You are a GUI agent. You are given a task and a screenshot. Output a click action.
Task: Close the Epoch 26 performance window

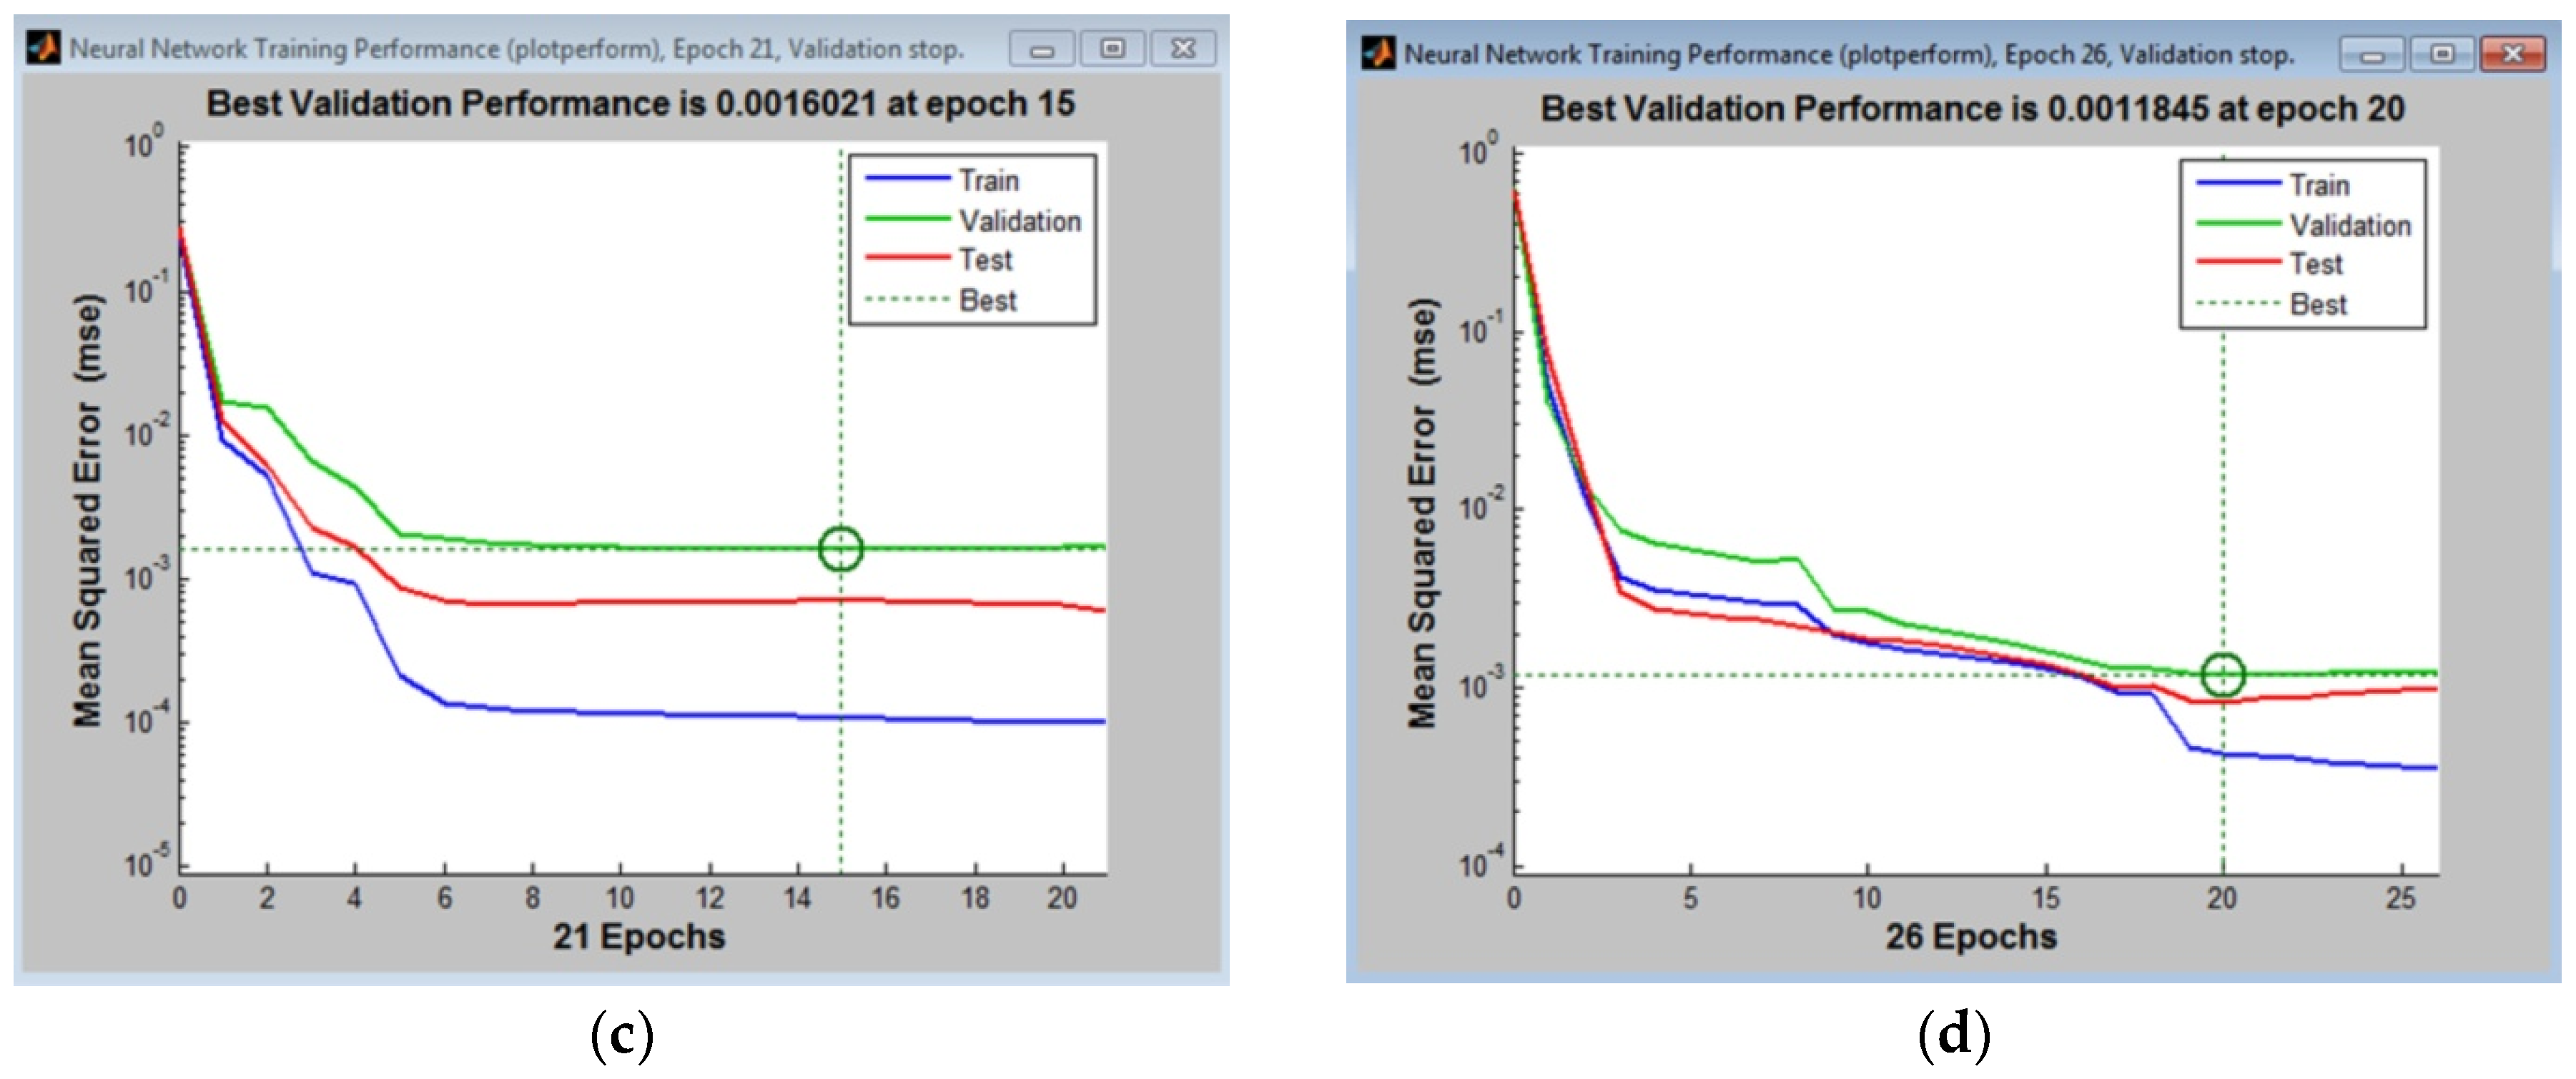tap(2513, 55)
